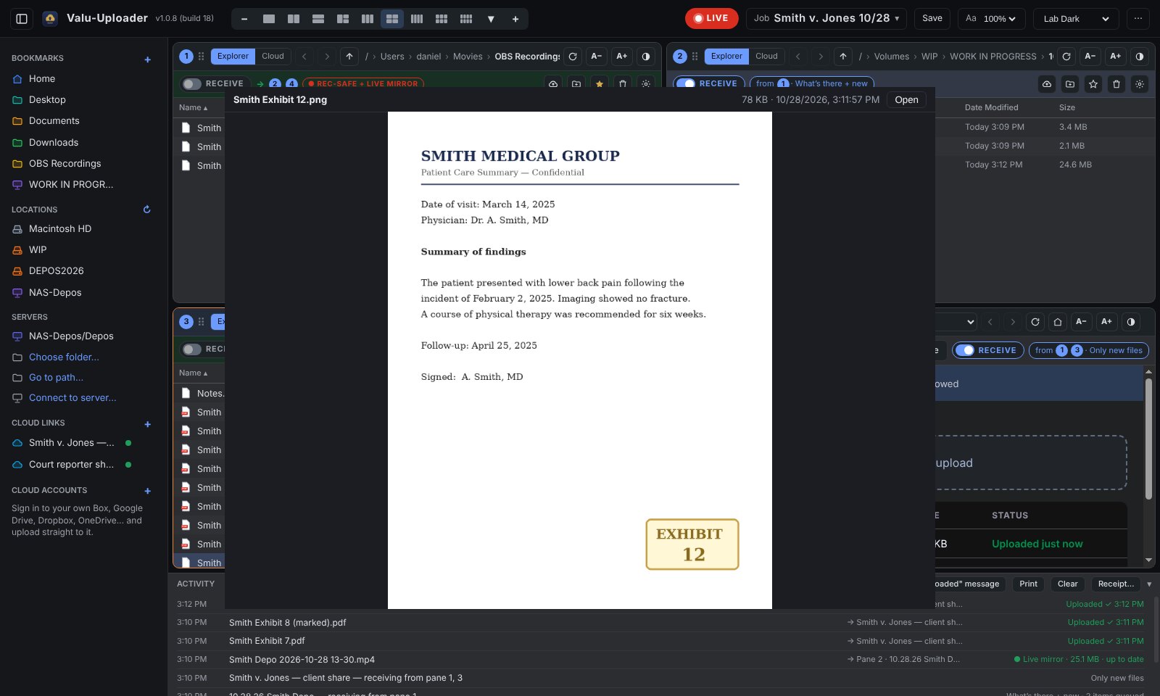
Task: Add a pane with the plus icon
Action: coord(515,19)
